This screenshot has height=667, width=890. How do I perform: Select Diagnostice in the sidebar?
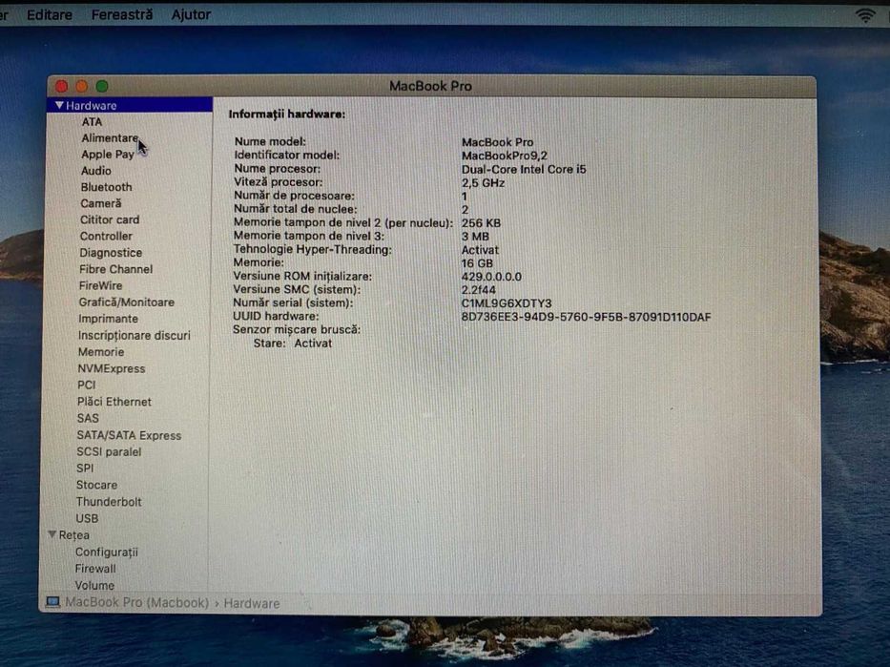111,253
